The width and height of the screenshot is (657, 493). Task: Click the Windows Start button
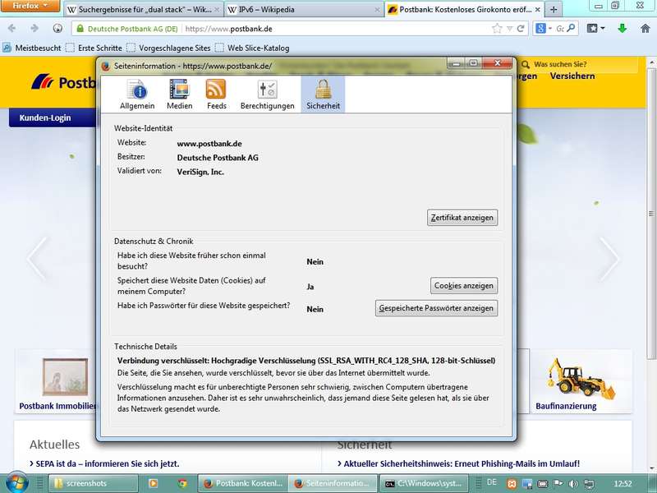pos(16,482)
